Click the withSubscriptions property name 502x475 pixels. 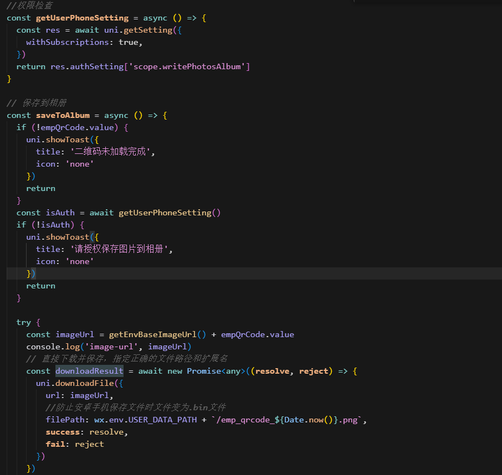point(68,42)
